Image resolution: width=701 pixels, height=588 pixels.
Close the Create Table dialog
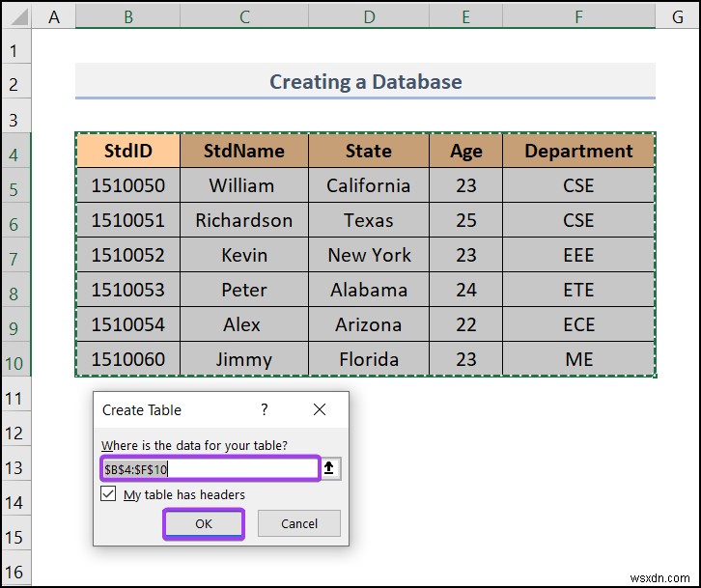click(320, 409)
